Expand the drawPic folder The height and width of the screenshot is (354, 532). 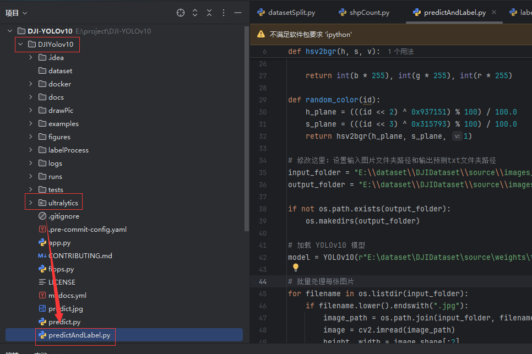[x=30, y=110]
